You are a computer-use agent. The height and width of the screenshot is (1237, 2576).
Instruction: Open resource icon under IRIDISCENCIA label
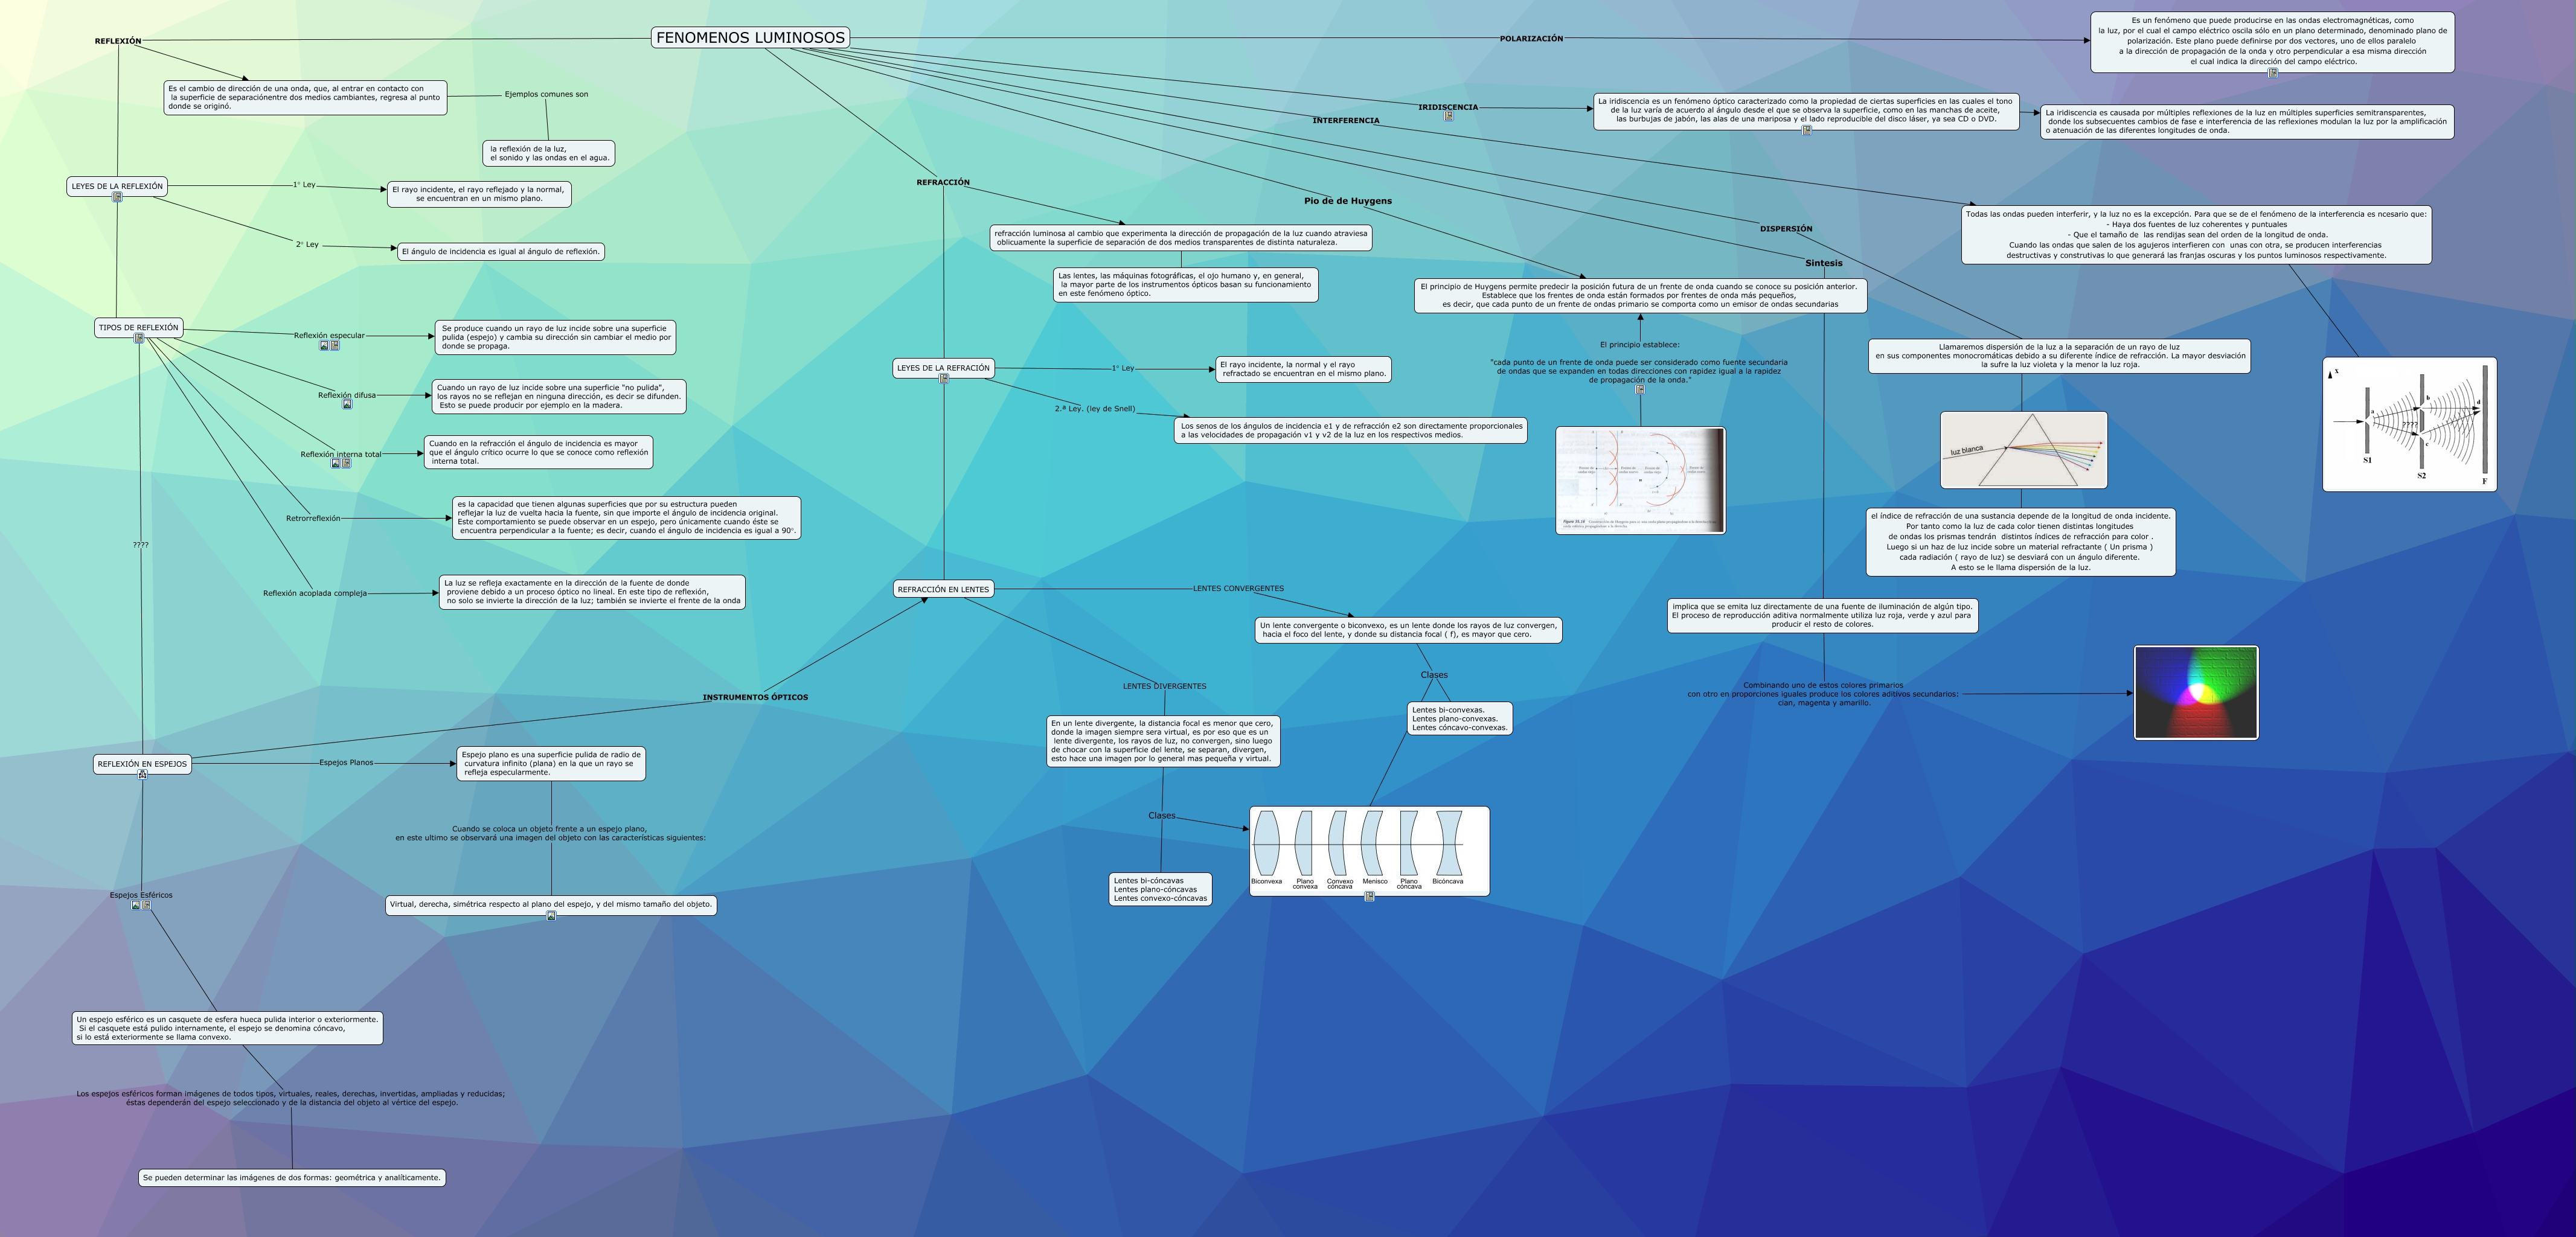[x=1448, y=117]
